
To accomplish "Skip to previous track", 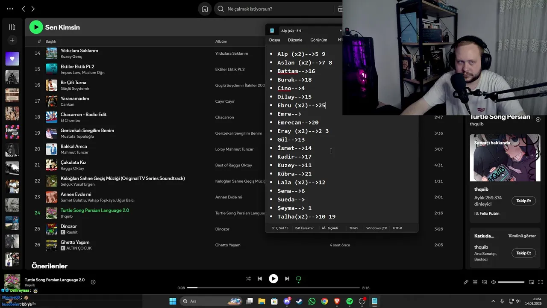I will pos(260,278).
